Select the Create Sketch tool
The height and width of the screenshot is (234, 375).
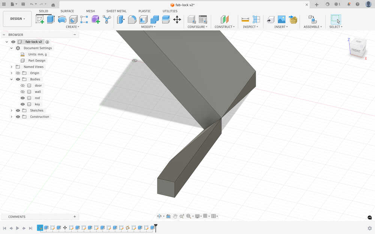pos(40,19)
